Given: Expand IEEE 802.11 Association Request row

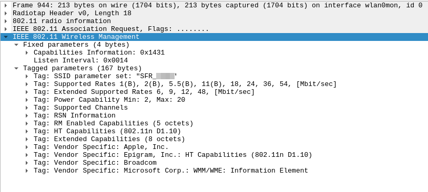Looking at the screenshot, I should pos(6,29).
